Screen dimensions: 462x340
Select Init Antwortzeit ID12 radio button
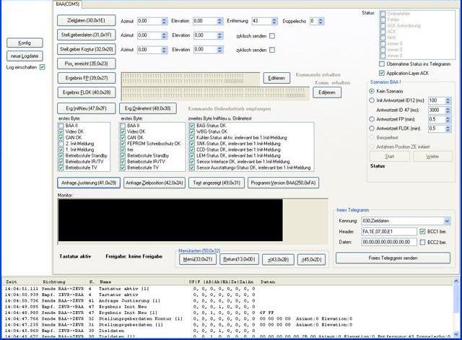click(372, 100)
